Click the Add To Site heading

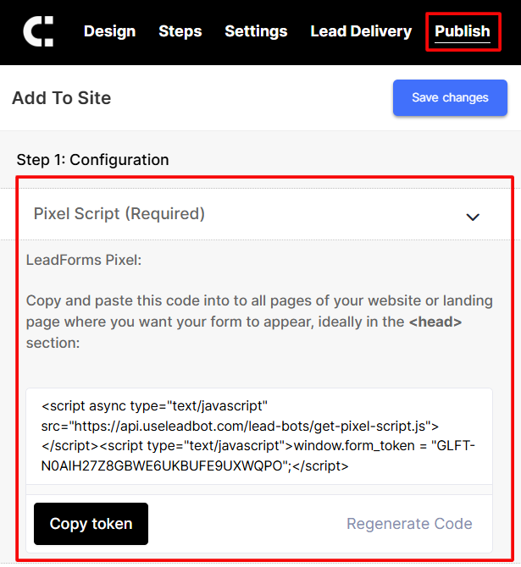pos(62,98)
